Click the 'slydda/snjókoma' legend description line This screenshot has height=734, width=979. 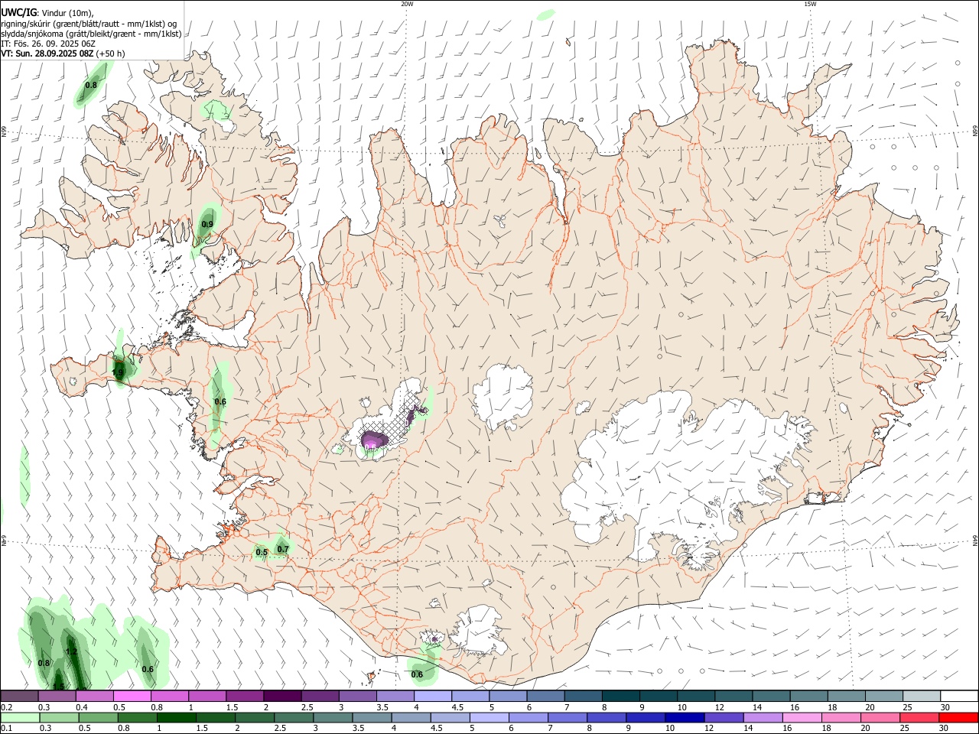pyautogui.click(x=91, y=34)
